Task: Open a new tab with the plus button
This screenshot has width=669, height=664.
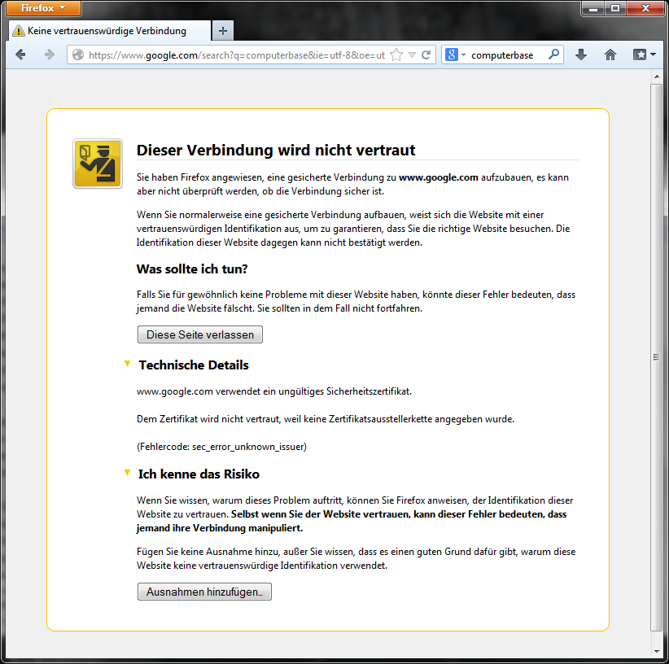Action: tap(223, 31)
